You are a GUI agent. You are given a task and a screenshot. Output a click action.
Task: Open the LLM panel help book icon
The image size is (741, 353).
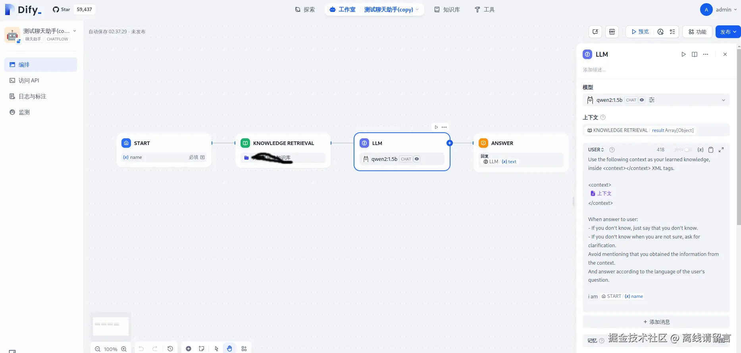coord(695,54)
